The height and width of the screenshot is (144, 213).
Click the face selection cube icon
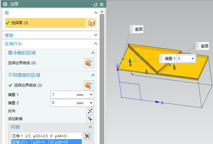point(91,23)
